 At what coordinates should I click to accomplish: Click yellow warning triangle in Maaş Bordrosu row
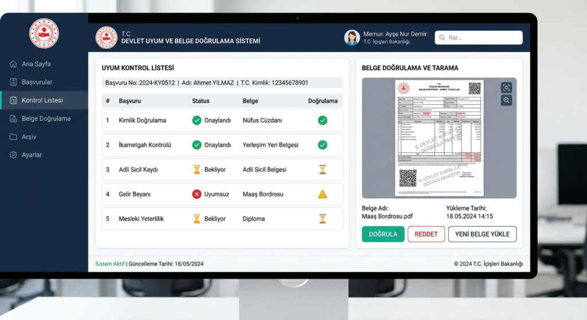pyautogui.click(x=322, y=195)
